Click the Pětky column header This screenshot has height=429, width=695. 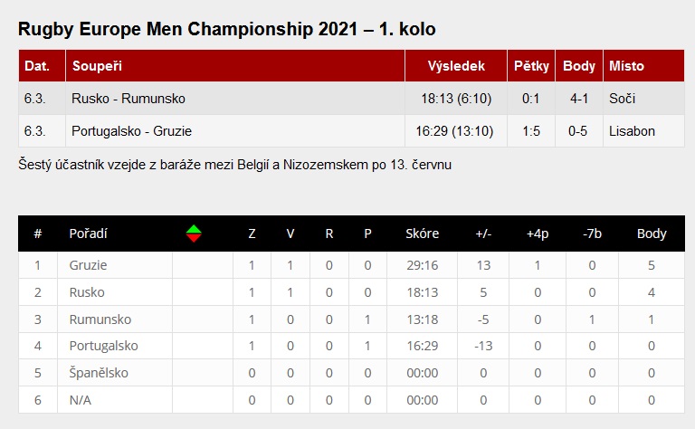531,66
